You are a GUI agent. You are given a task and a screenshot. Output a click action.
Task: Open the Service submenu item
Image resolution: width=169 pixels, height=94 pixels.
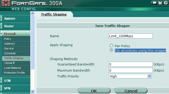(x=16, y=49)
